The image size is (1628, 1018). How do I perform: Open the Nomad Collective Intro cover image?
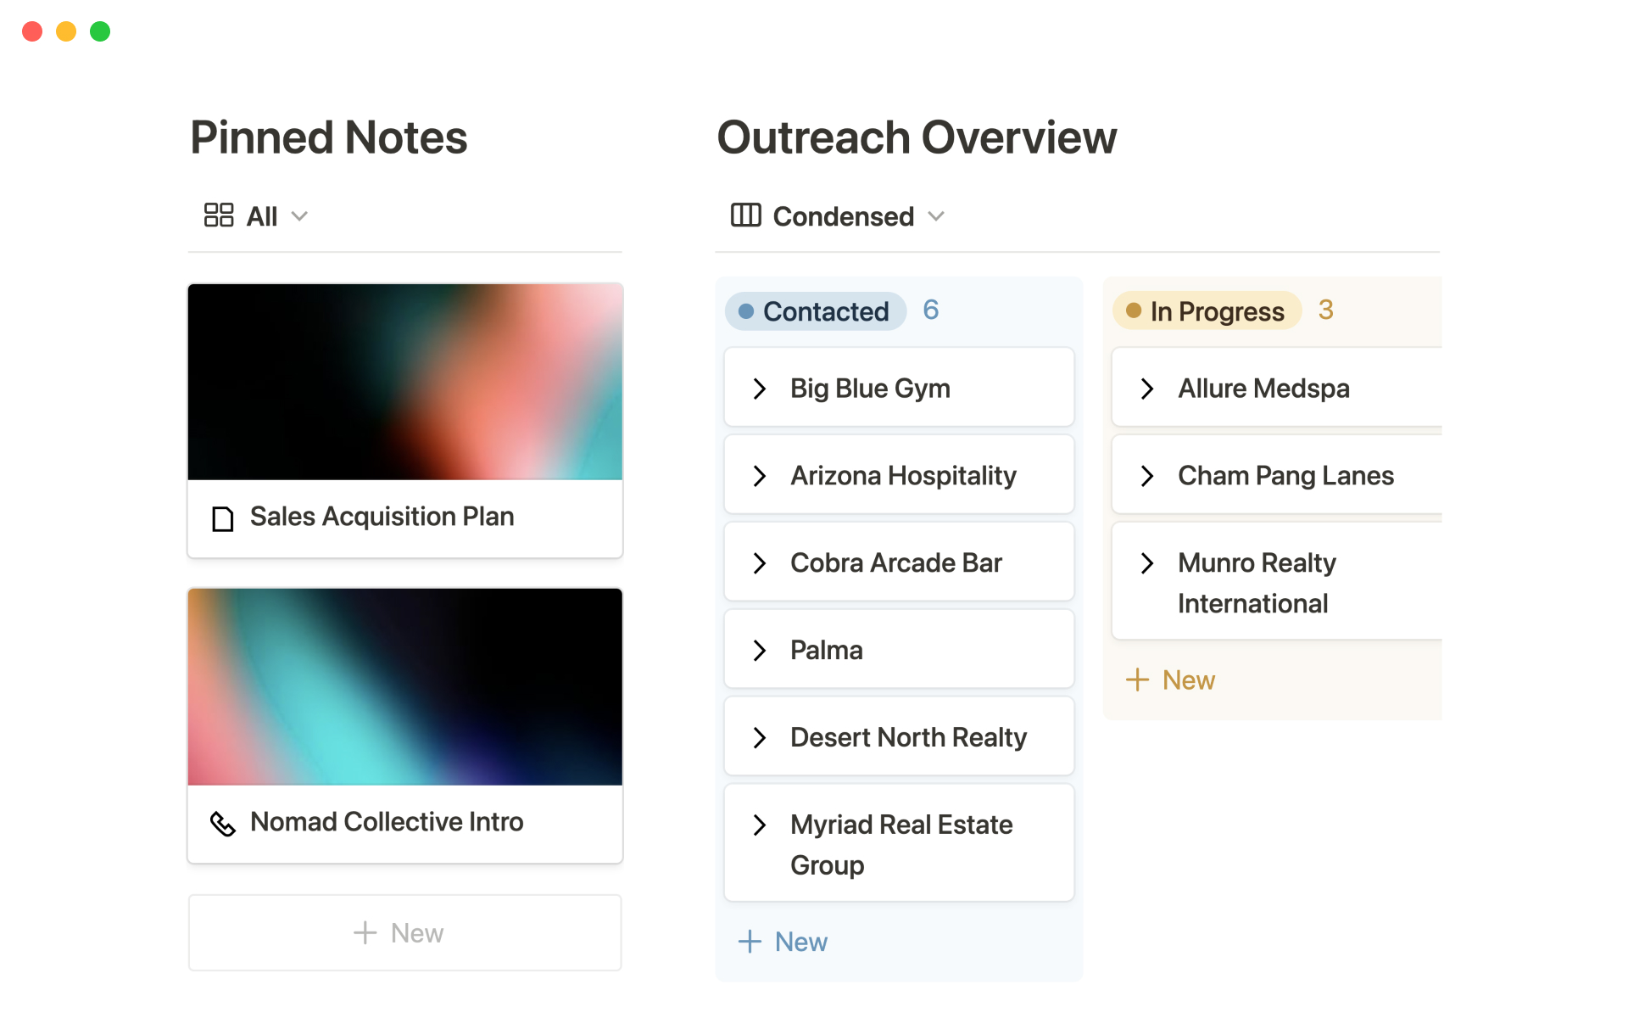[x=405, y=686]
